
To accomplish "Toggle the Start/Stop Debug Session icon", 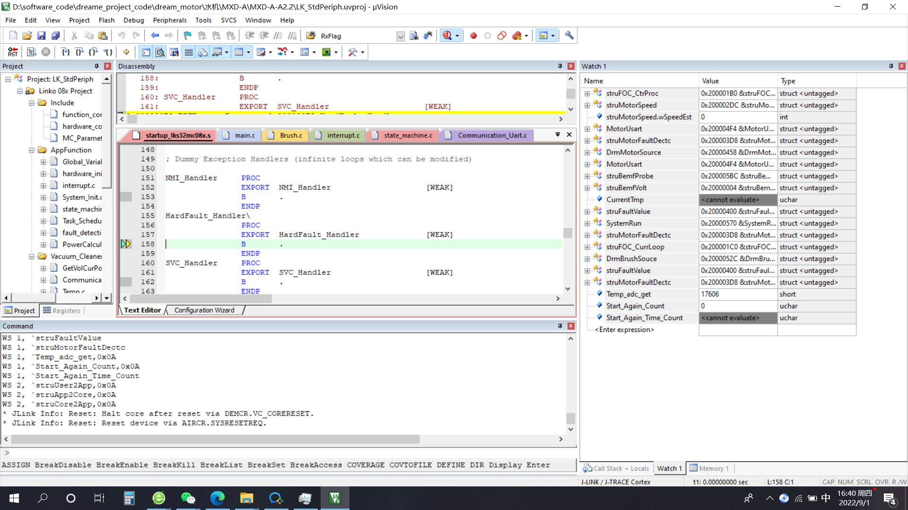I will click(447, 36).
